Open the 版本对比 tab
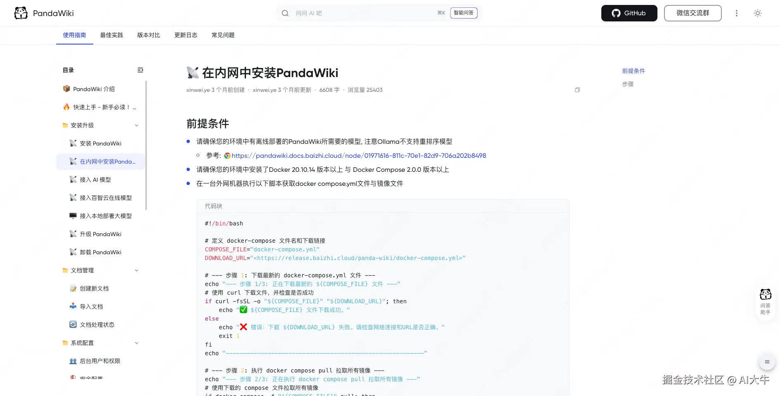The width and height of the screenshot is (780, 396). click(x=149, y=35)
